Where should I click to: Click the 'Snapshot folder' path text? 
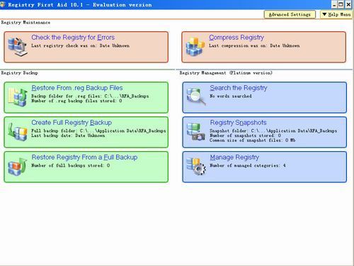pyautogui.click(x=273, y=131)
